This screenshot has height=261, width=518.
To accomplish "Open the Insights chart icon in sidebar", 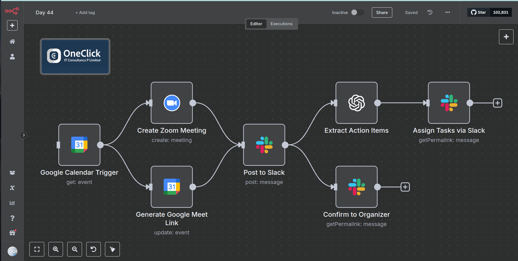I will coord(12,203).
